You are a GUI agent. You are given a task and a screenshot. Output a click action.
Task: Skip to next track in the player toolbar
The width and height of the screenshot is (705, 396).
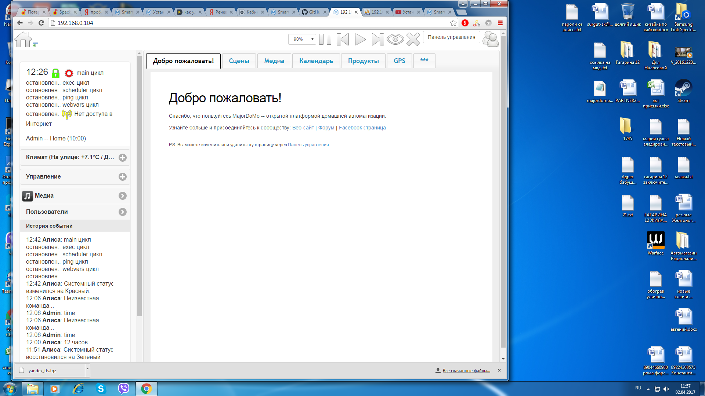[x=378, y=40]
